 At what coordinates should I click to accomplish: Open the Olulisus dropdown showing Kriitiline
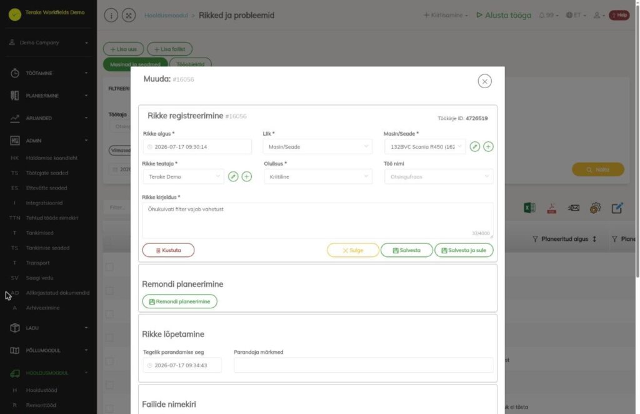[x=318, y=176]
